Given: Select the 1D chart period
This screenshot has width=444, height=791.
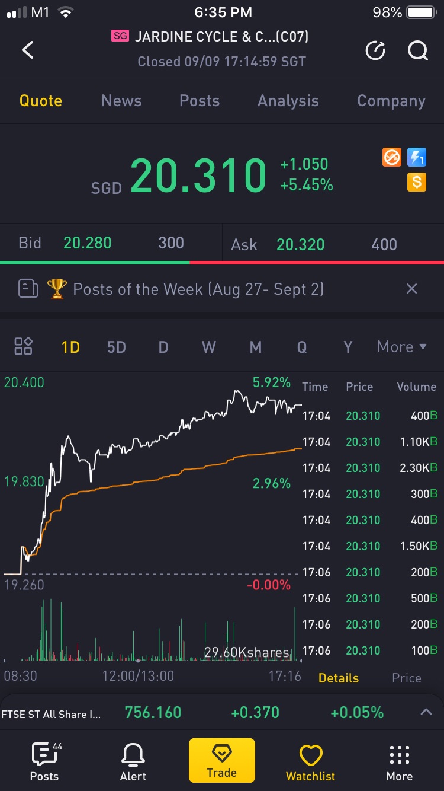Looking at the screenshot, I should point(70,347).
